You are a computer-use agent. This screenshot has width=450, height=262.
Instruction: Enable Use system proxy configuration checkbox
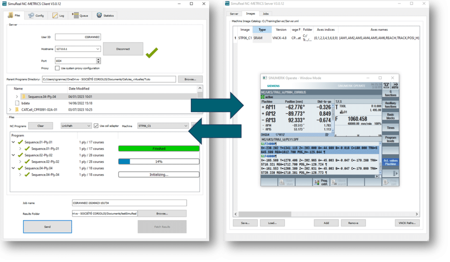(58, 68)
